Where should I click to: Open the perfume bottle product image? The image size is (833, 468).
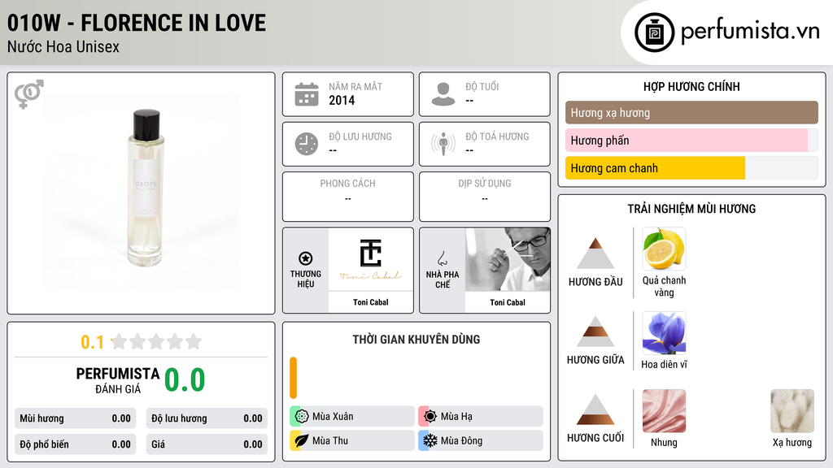coord(142,193)
